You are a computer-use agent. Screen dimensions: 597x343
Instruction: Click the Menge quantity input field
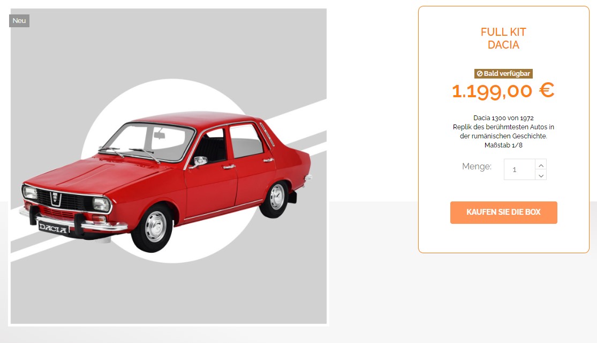tap(519, 169)
